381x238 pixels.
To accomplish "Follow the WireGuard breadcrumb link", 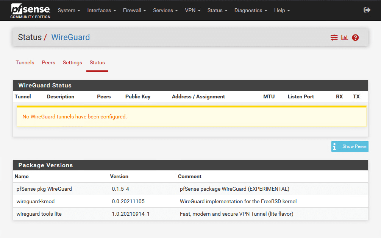I will click(70, 37).
